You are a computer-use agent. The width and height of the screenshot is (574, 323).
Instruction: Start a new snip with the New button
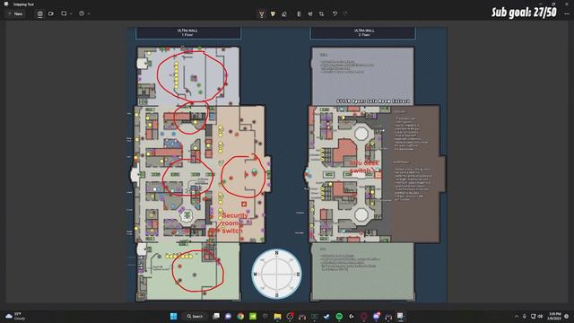(x=15, y=13)
